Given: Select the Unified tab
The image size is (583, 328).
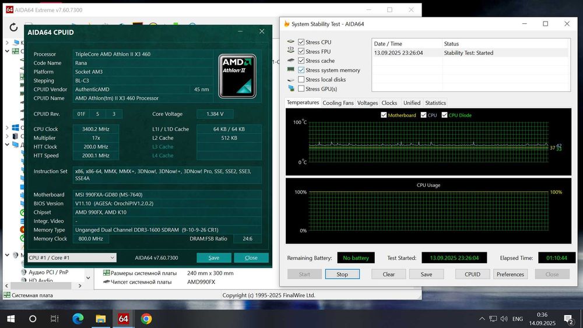Looking at the screenshot, I should point(412,103).
